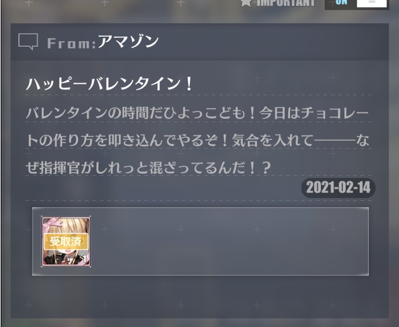The height and width of the screenshot is (327, 399).
Task: Click the white handle of the ON switch
Action: (371, 3)
